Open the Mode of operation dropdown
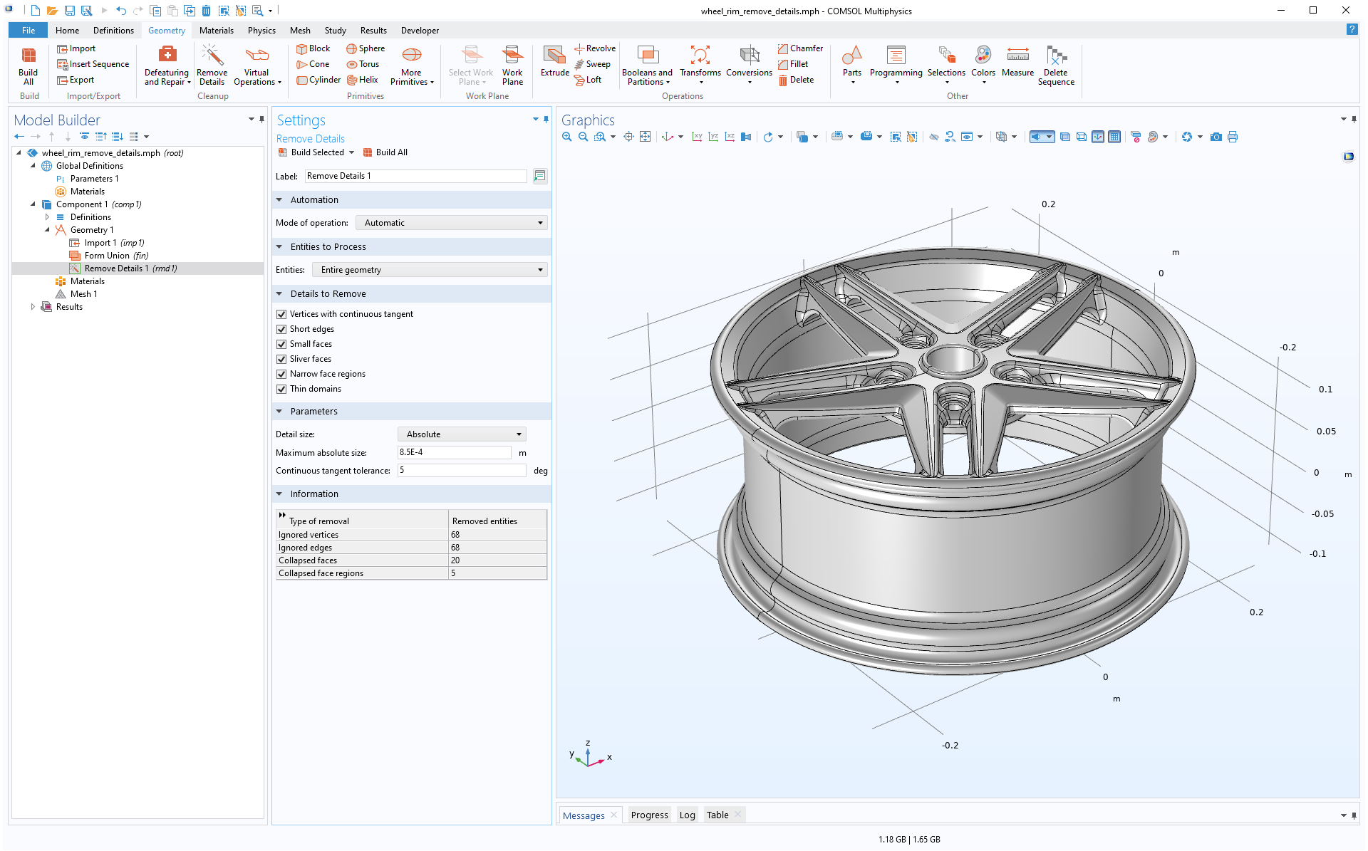This screenshot has width=1368, height=851. click(538, 222)
